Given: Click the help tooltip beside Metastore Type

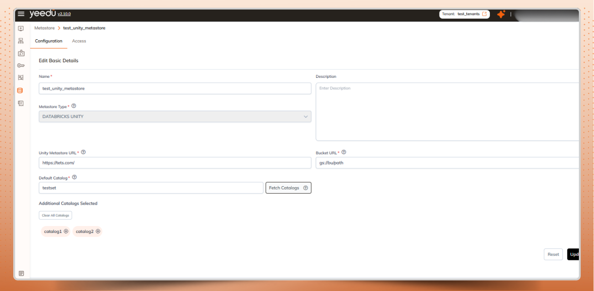Looking at the screenshot, I should coord(74,105).
